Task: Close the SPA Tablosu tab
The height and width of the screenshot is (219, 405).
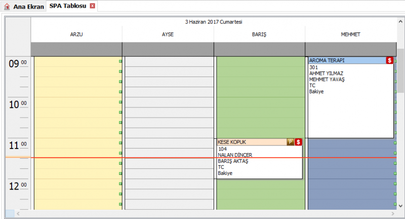Action: [x=93, y=6]
